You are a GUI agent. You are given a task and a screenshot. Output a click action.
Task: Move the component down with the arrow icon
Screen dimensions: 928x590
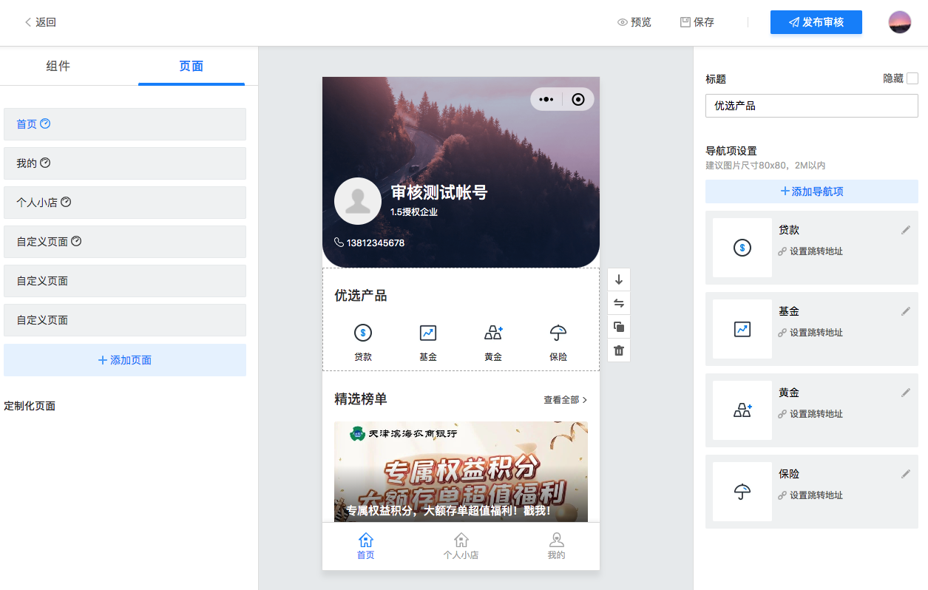[x=619, y=279]
